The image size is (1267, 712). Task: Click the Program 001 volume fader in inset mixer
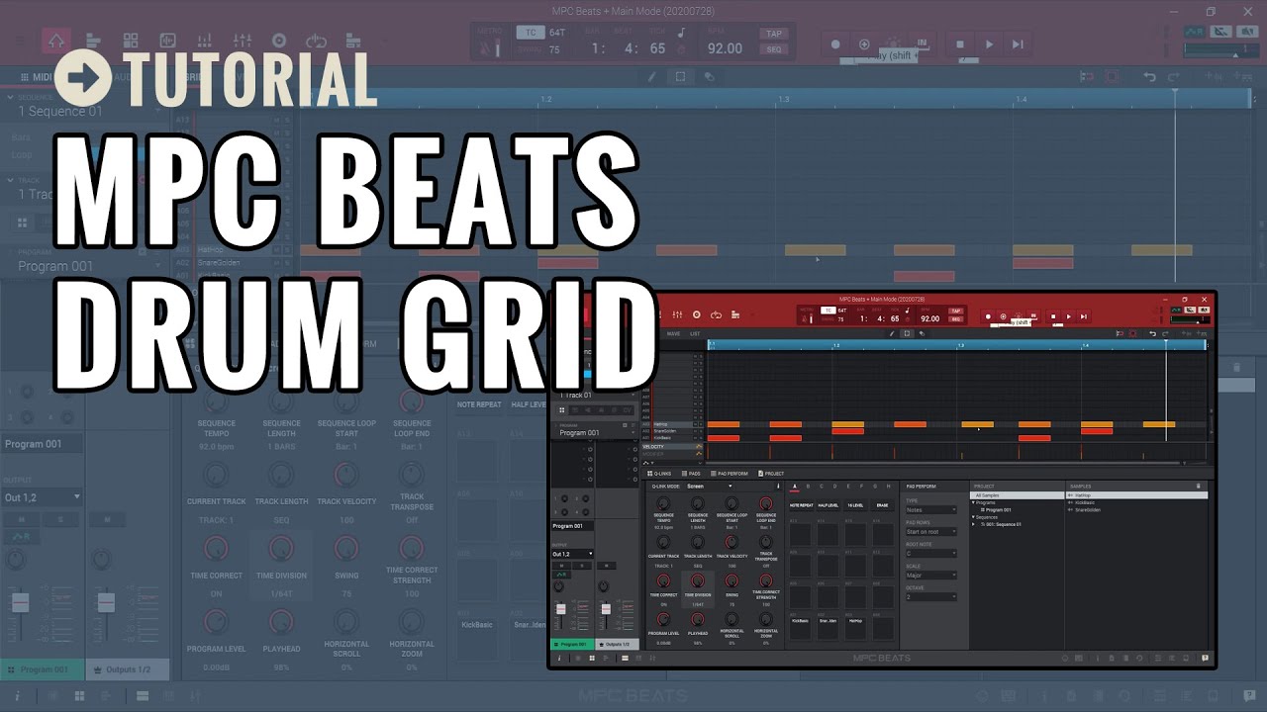tap(561, 609)
